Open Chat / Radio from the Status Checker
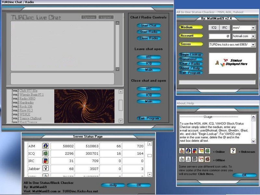260x195 pixels. pyautogui.click(x=191, y=64)
